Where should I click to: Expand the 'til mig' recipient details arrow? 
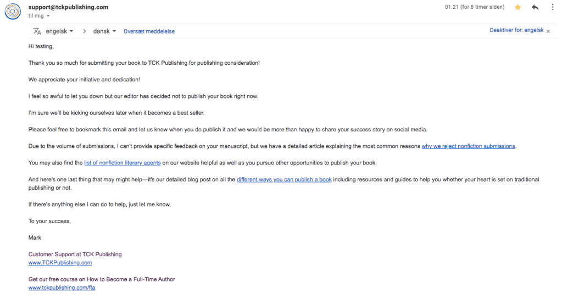(48, 16)
